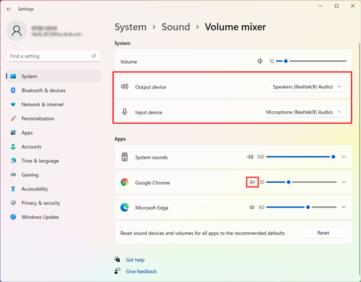
Task: Click the Microsoft Edge volume slider
Action: click(x=301, y=207)
